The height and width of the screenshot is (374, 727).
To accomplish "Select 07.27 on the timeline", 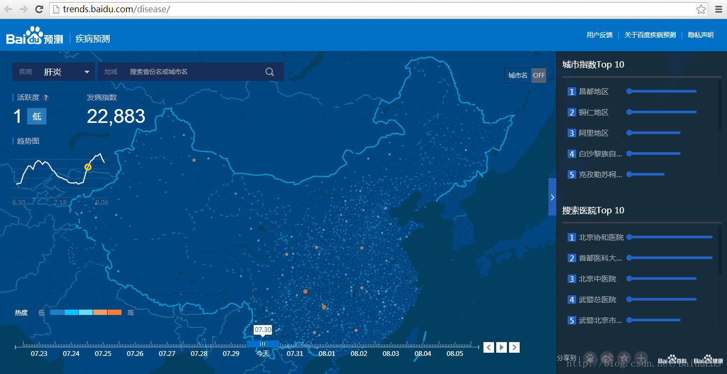I will click(167, 354).
